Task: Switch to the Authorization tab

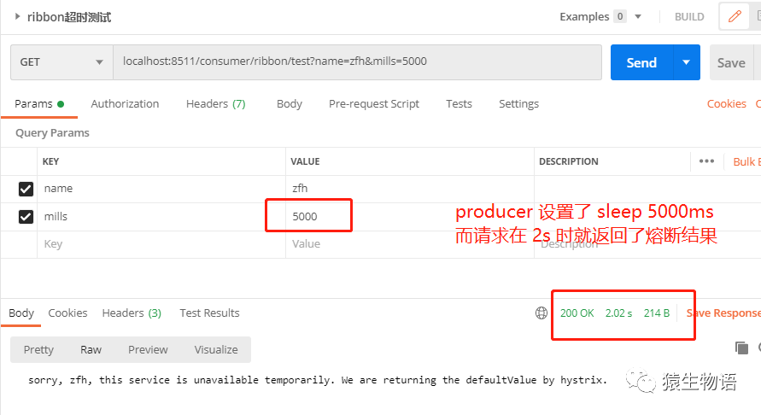Action: coord(125,104)
